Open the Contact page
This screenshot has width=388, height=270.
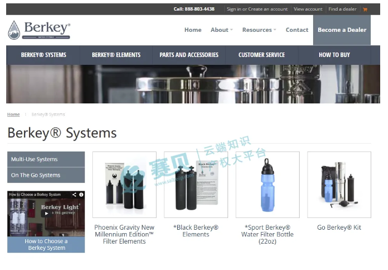point(297,30)
